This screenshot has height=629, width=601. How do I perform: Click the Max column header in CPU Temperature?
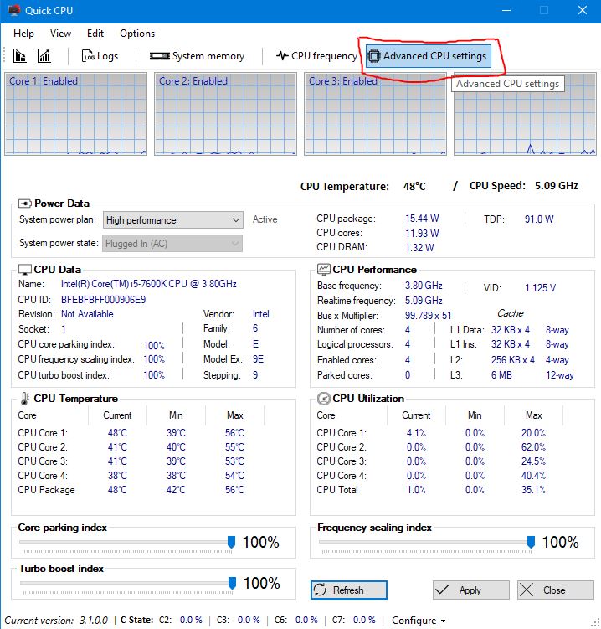pyautogui.click(x=235, y=415)
